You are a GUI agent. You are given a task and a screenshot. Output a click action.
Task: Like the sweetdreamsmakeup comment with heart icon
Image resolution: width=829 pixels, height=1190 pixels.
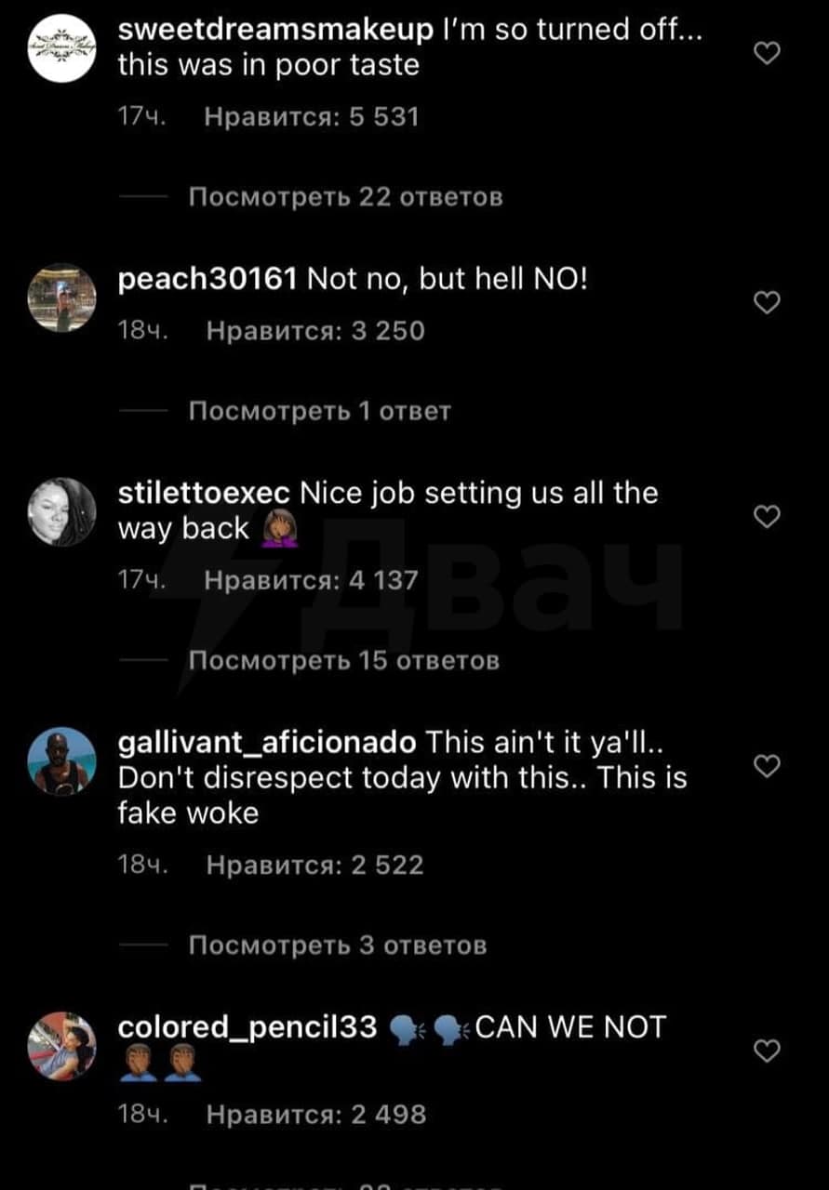point(765,55)
